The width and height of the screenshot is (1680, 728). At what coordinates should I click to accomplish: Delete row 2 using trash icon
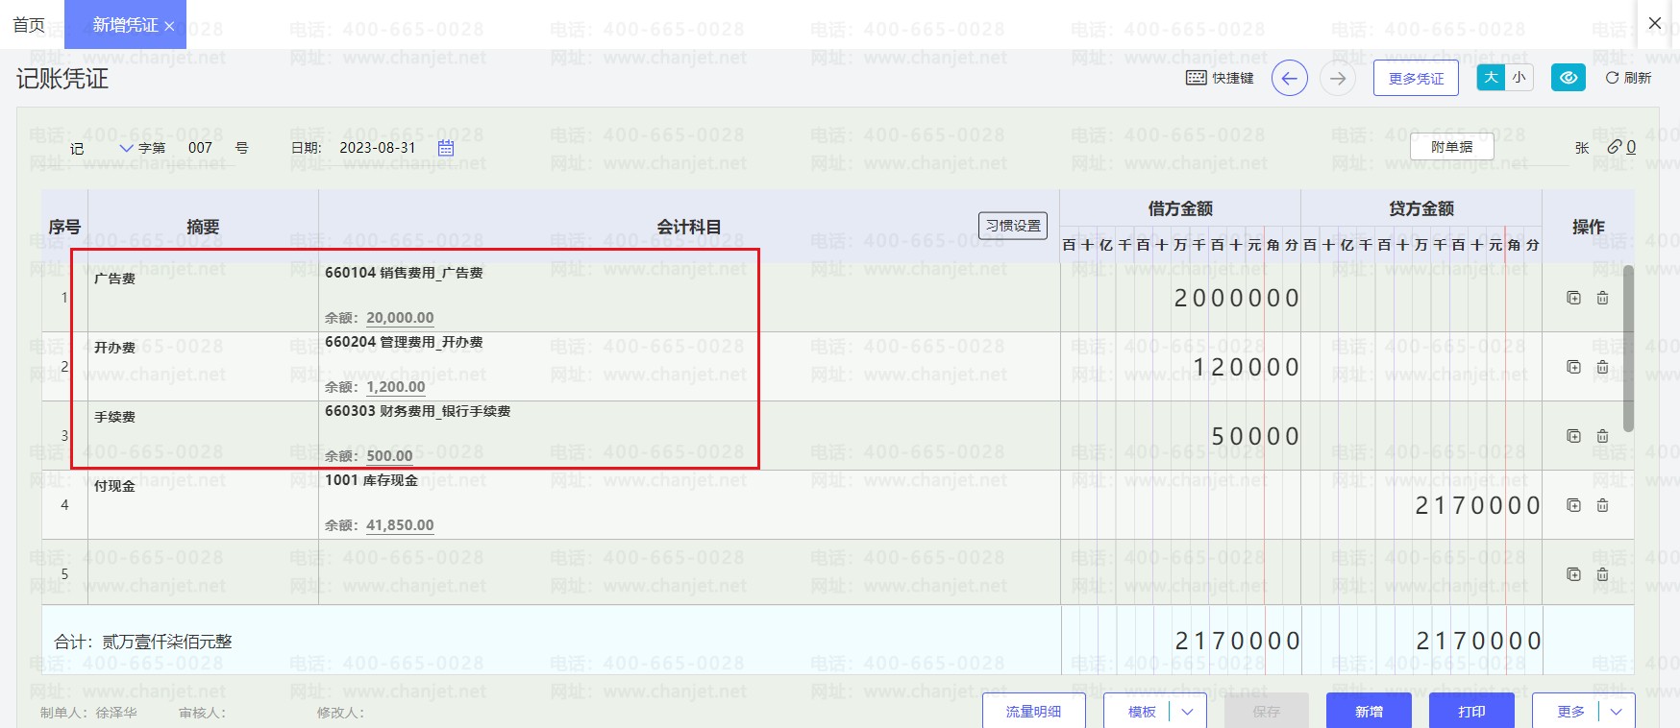click(1602, 367)
